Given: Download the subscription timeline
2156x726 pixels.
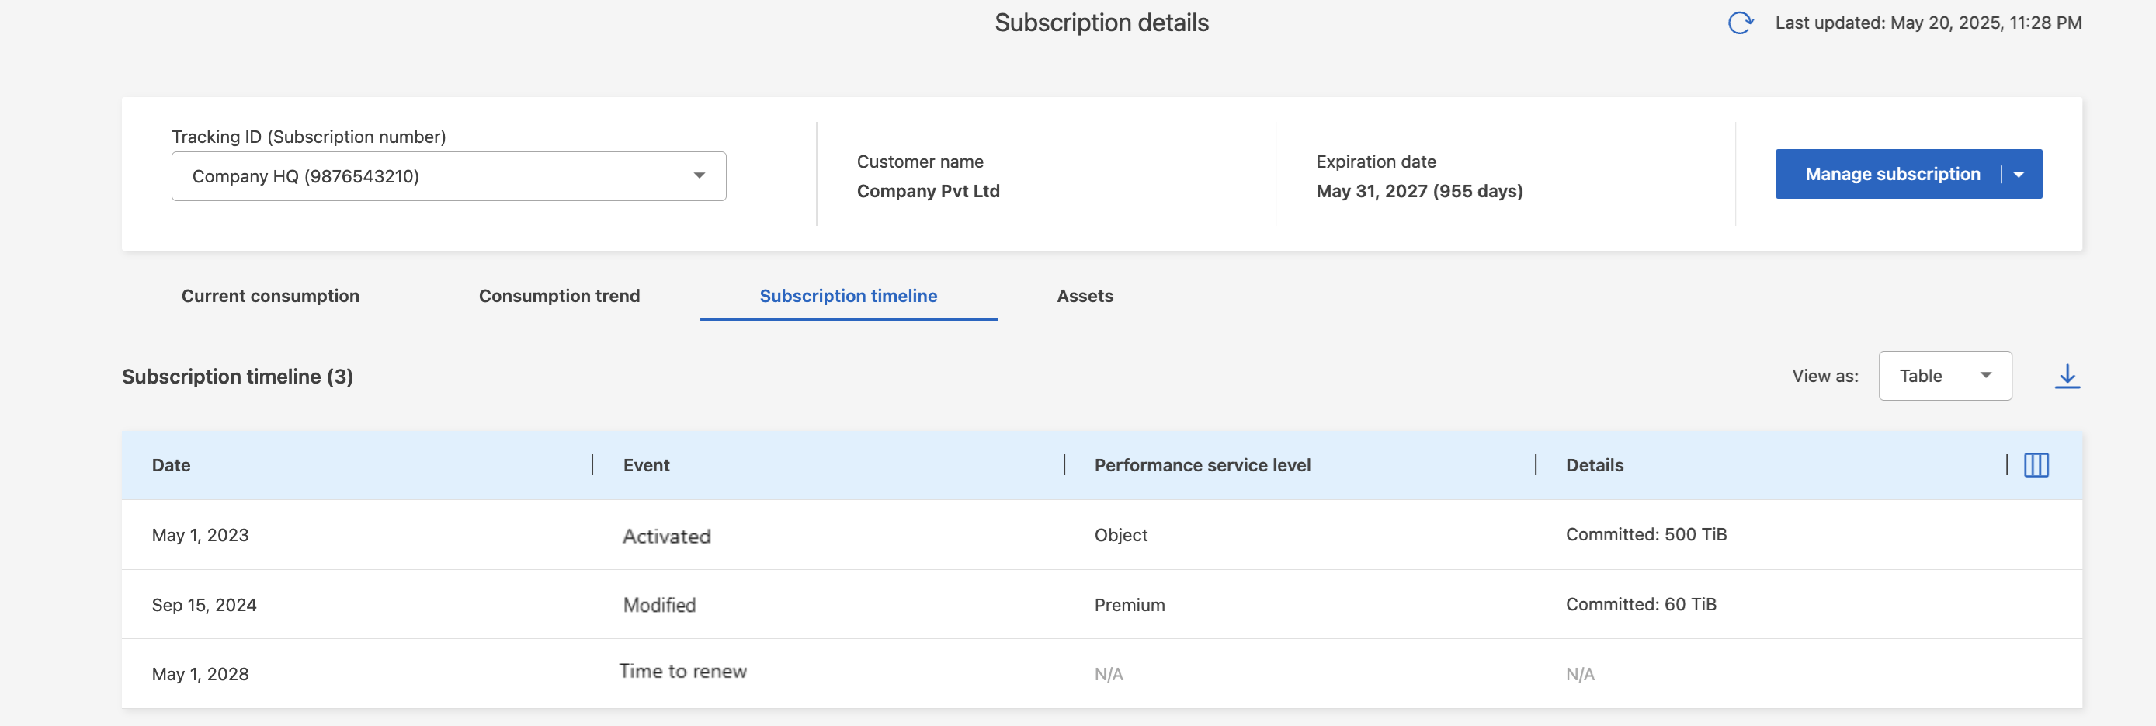Looking at the screenshot, I should point(2067,376).
